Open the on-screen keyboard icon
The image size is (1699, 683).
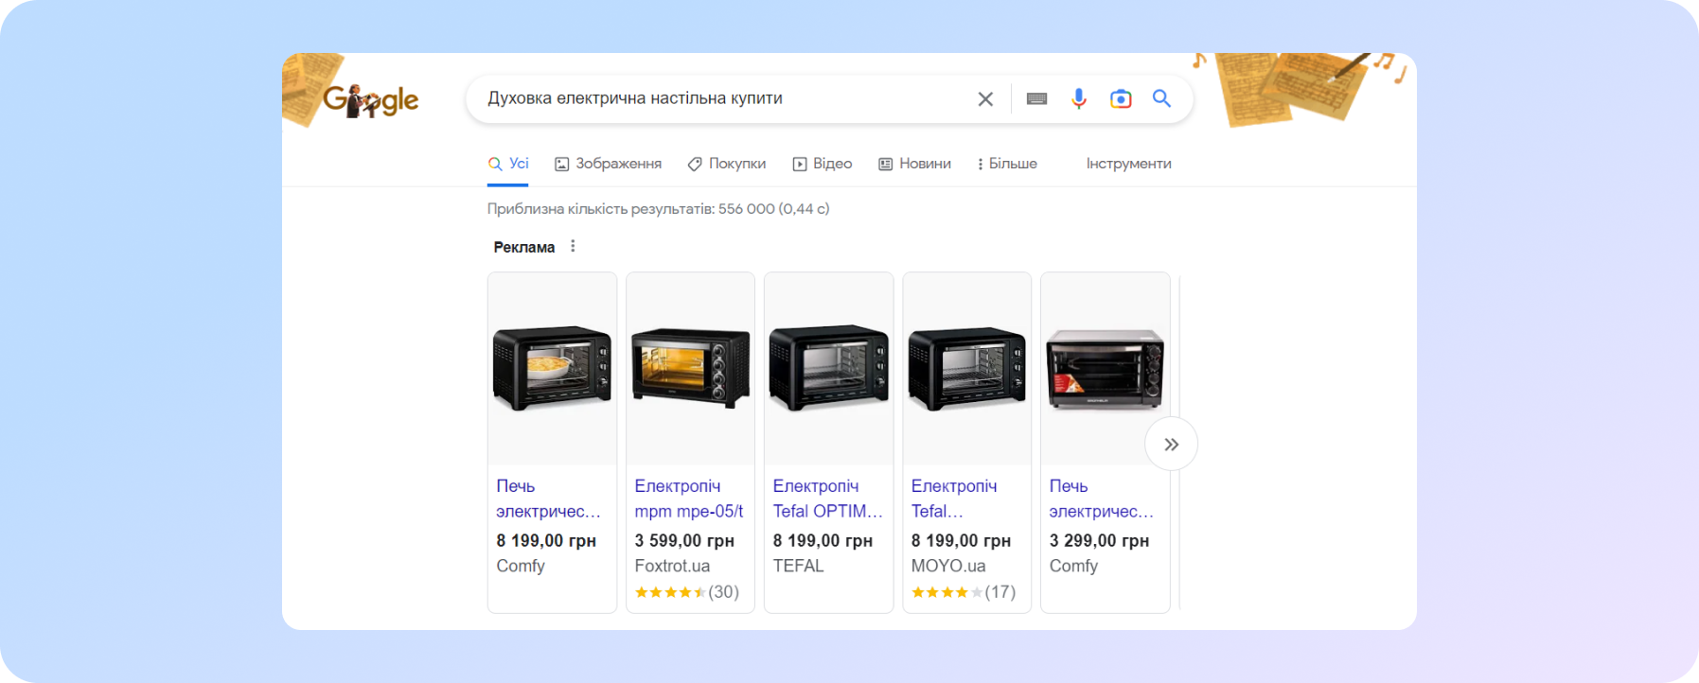tap(1036, 98)
